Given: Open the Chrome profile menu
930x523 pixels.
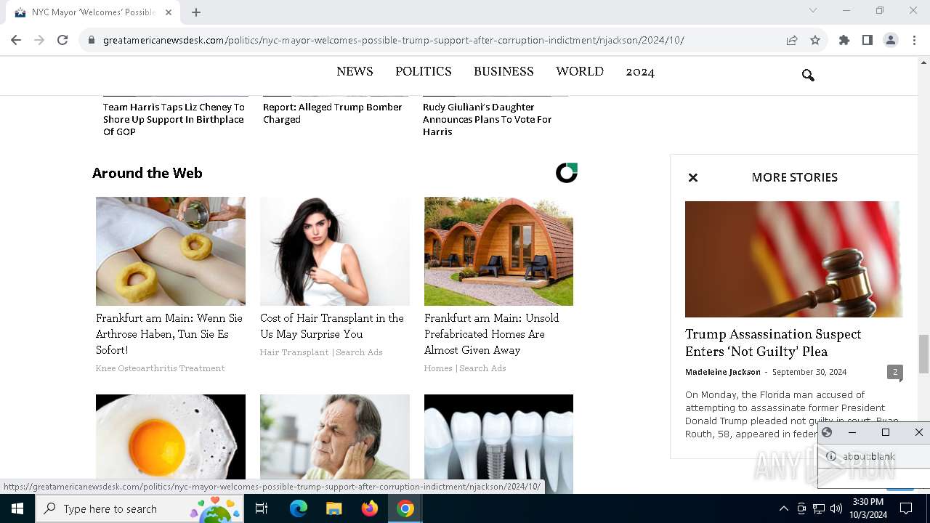Looking at the screenshot, I should click(x=891, y=41).
